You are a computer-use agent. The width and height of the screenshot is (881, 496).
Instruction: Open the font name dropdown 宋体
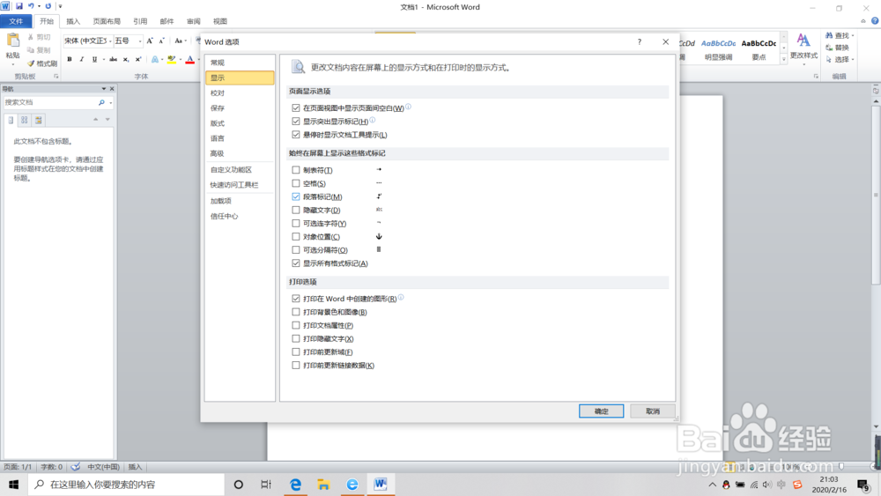(x=110, y=41)
